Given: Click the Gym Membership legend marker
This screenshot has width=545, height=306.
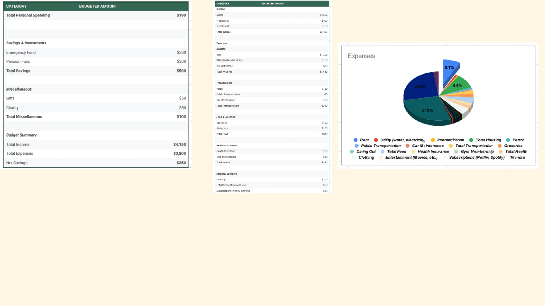Looking at the screenshot, I should (x=456, y=152).
